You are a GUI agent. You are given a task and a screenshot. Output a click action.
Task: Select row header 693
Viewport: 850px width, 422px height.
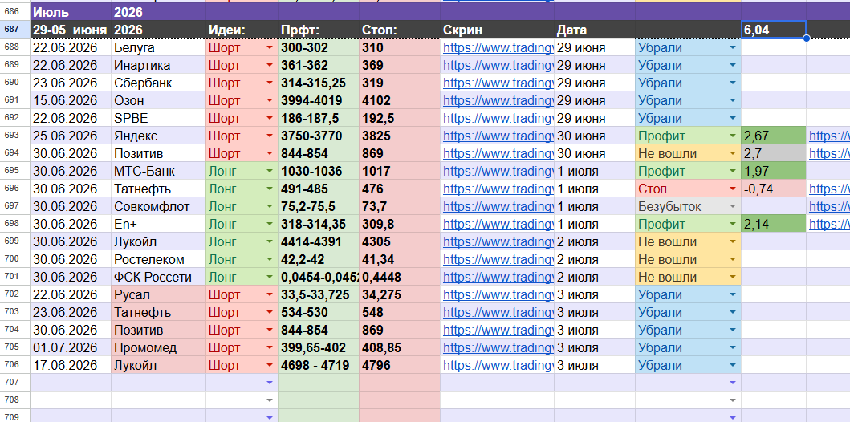(x=15, y=136)
